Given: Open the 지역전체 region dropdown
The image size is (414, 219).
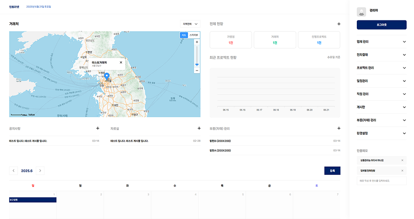Looking at the screenshot, I should [x=190, y=24].
